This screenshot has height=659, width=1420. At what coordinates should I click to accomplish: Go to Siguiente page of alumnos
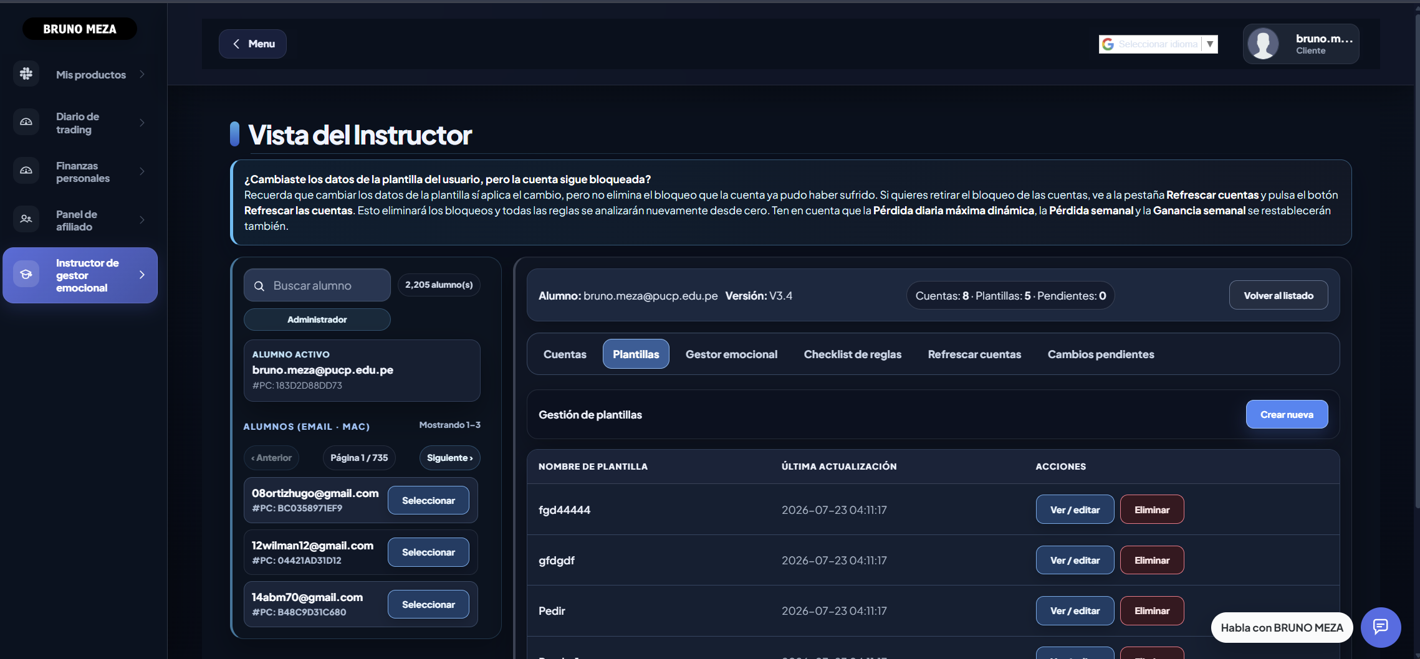[x=449, y=458]
